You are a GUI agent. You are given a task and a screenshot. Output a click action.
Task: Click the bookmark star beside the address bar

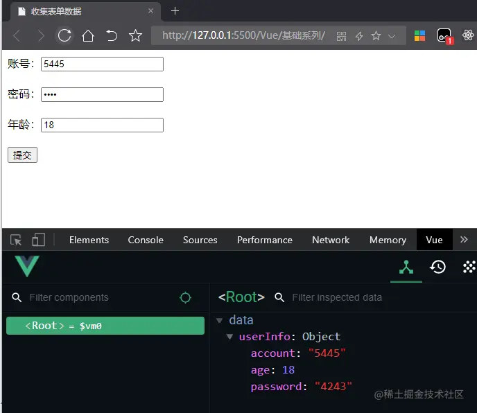coord(135,35)
